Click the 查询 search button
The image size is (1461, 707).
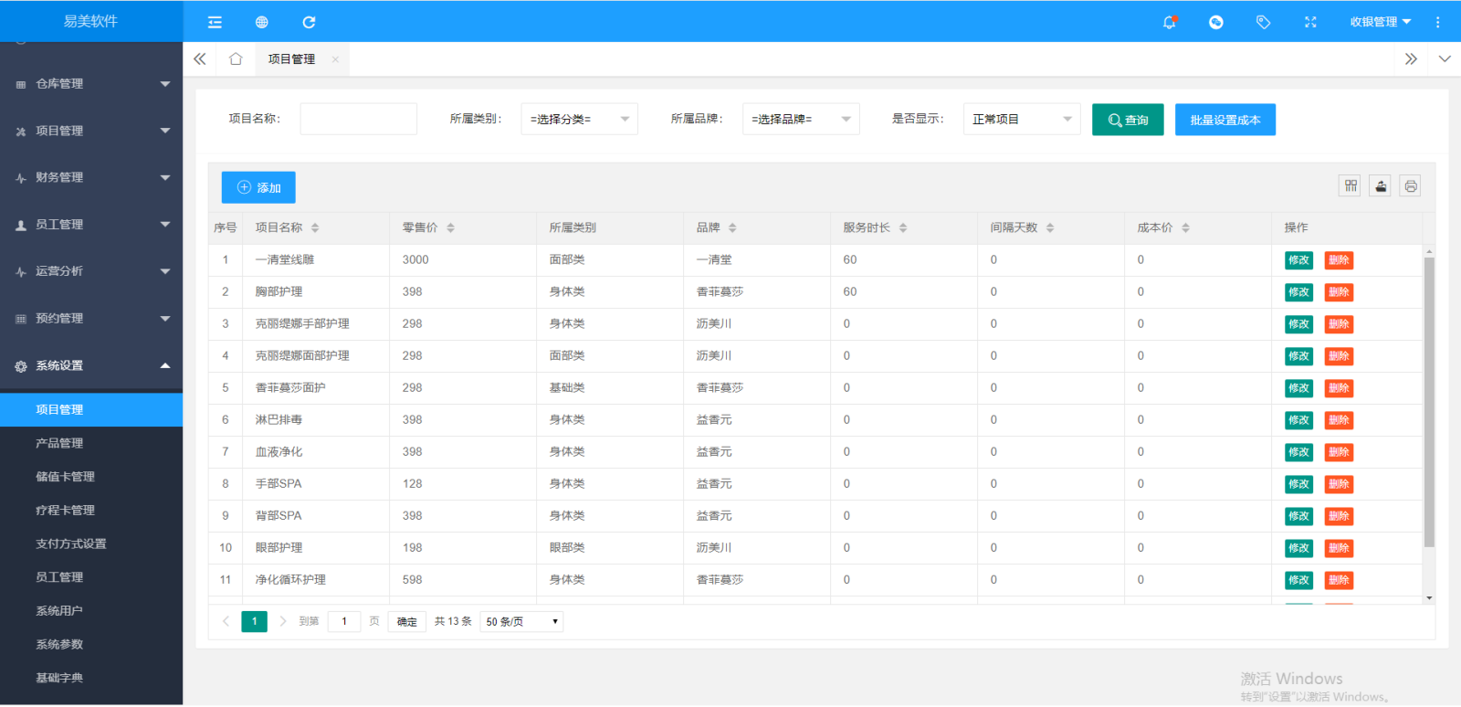[1128, 120]
